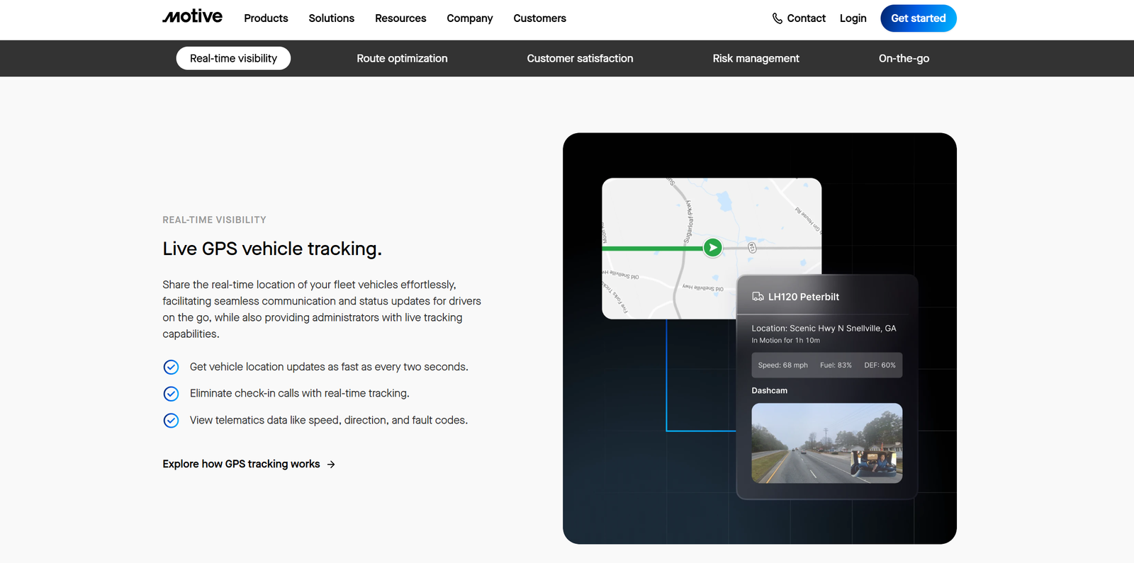Expand the Solutions menu
Screen dimensions: 1134x563
click(x=331, y=18)
